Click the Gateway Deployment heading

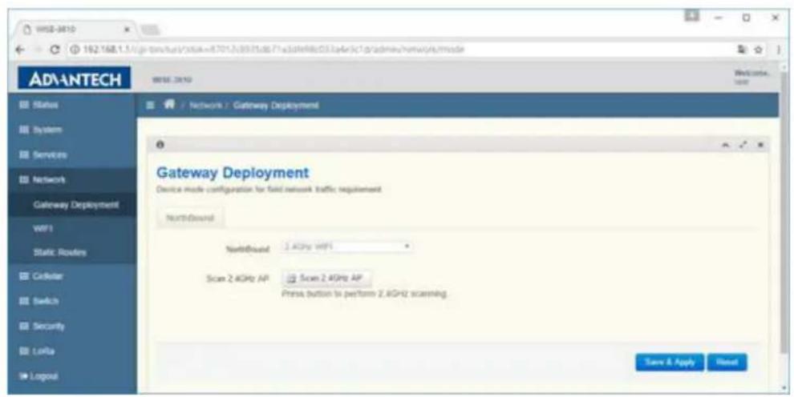233,173
